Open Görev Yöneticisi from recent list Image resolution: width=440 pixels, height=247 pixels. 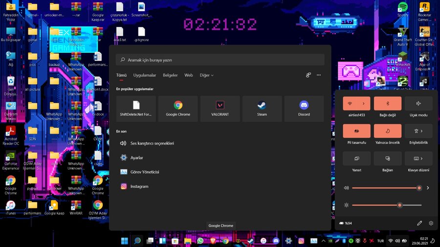144,172
